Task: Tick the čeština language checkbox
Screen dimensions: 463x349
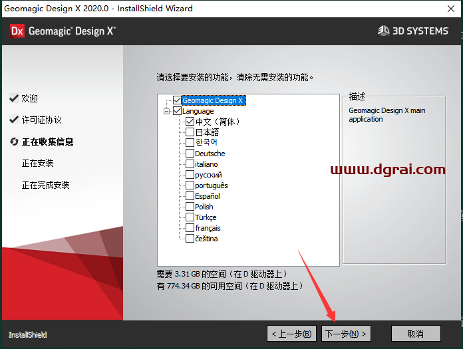Action: 190,239
